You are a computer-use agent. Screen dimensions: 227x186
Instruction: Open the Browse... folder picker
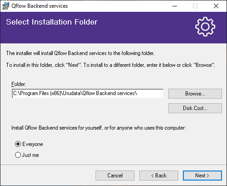(195, 94)
